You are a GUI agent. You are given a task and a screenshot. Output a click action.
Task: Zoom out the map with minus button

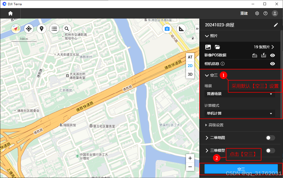click(190, 167)
